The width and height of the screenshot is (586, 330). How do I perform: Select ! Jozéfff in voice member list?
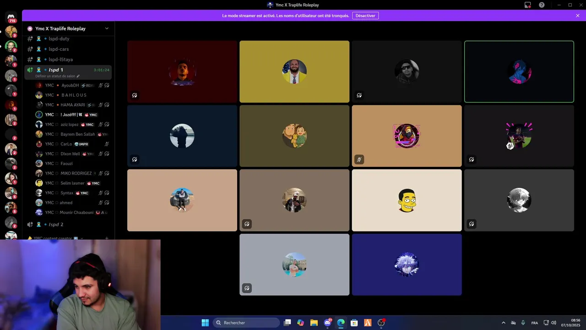tap(73, 115)
